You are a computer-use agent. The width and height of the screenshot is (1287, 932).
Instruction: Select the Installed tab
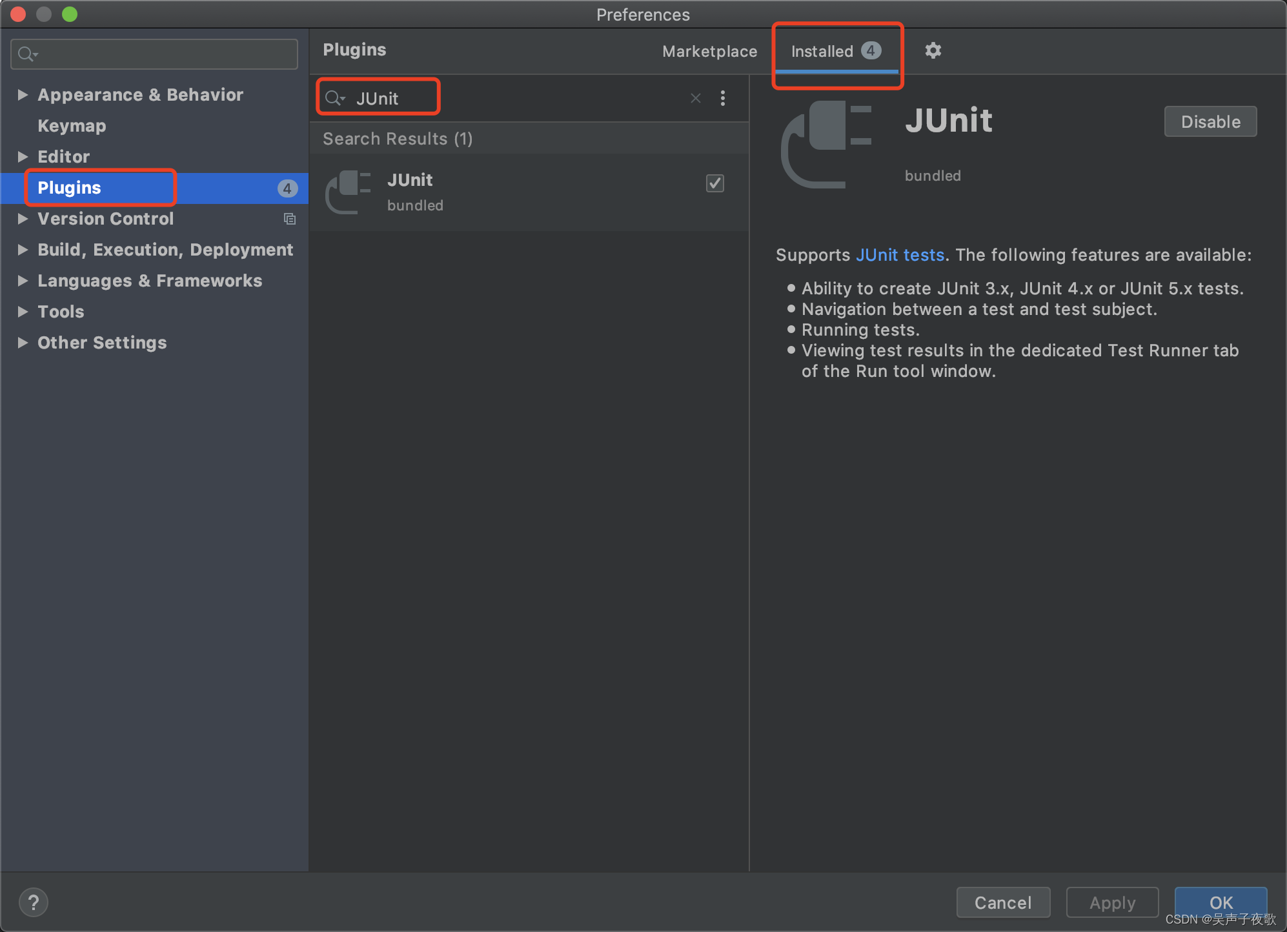pyautogui.click(x=835, y=50)
